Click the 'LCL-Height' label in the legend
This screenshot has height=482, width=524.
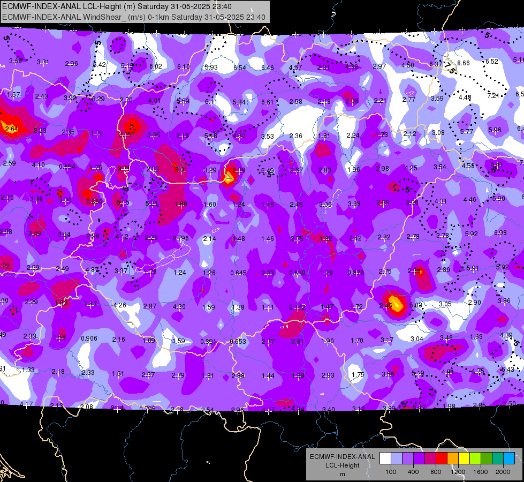(342, 465)
